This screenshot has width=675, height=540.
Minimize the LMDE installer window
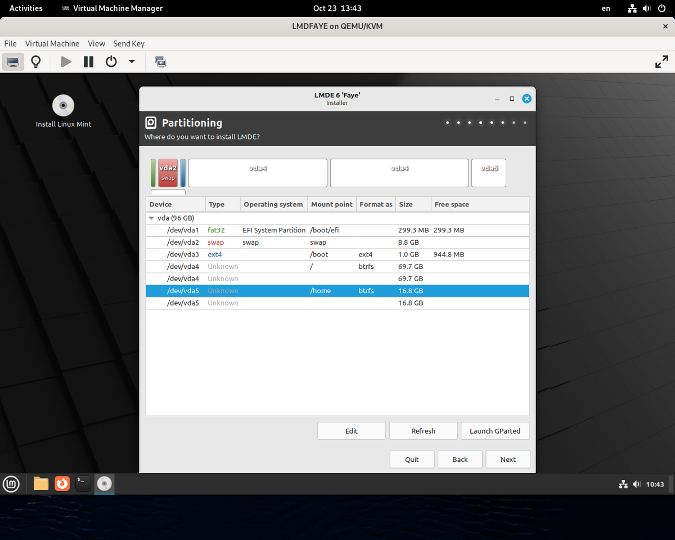point(497,98)
